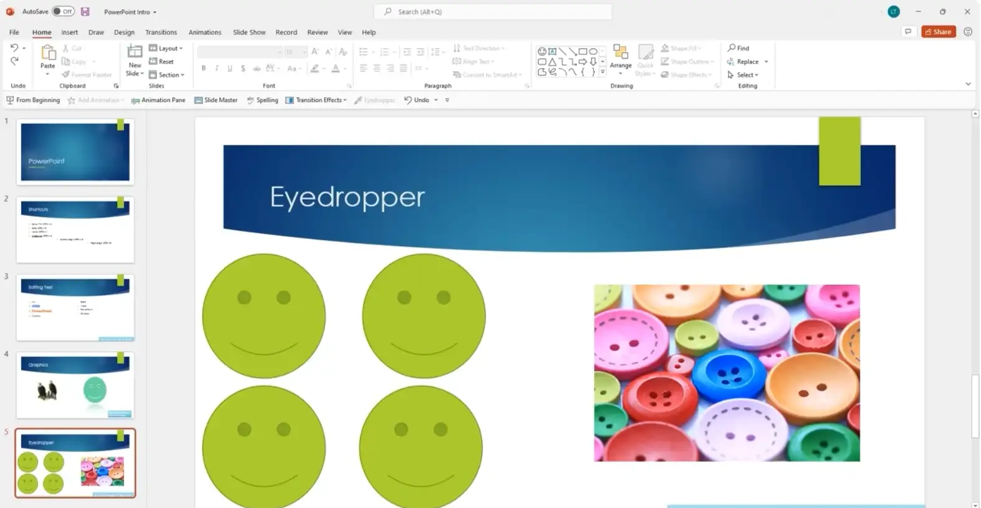The image size is (981, 508).
Task: Click the search box in title bar
Action: pos(493,12)
